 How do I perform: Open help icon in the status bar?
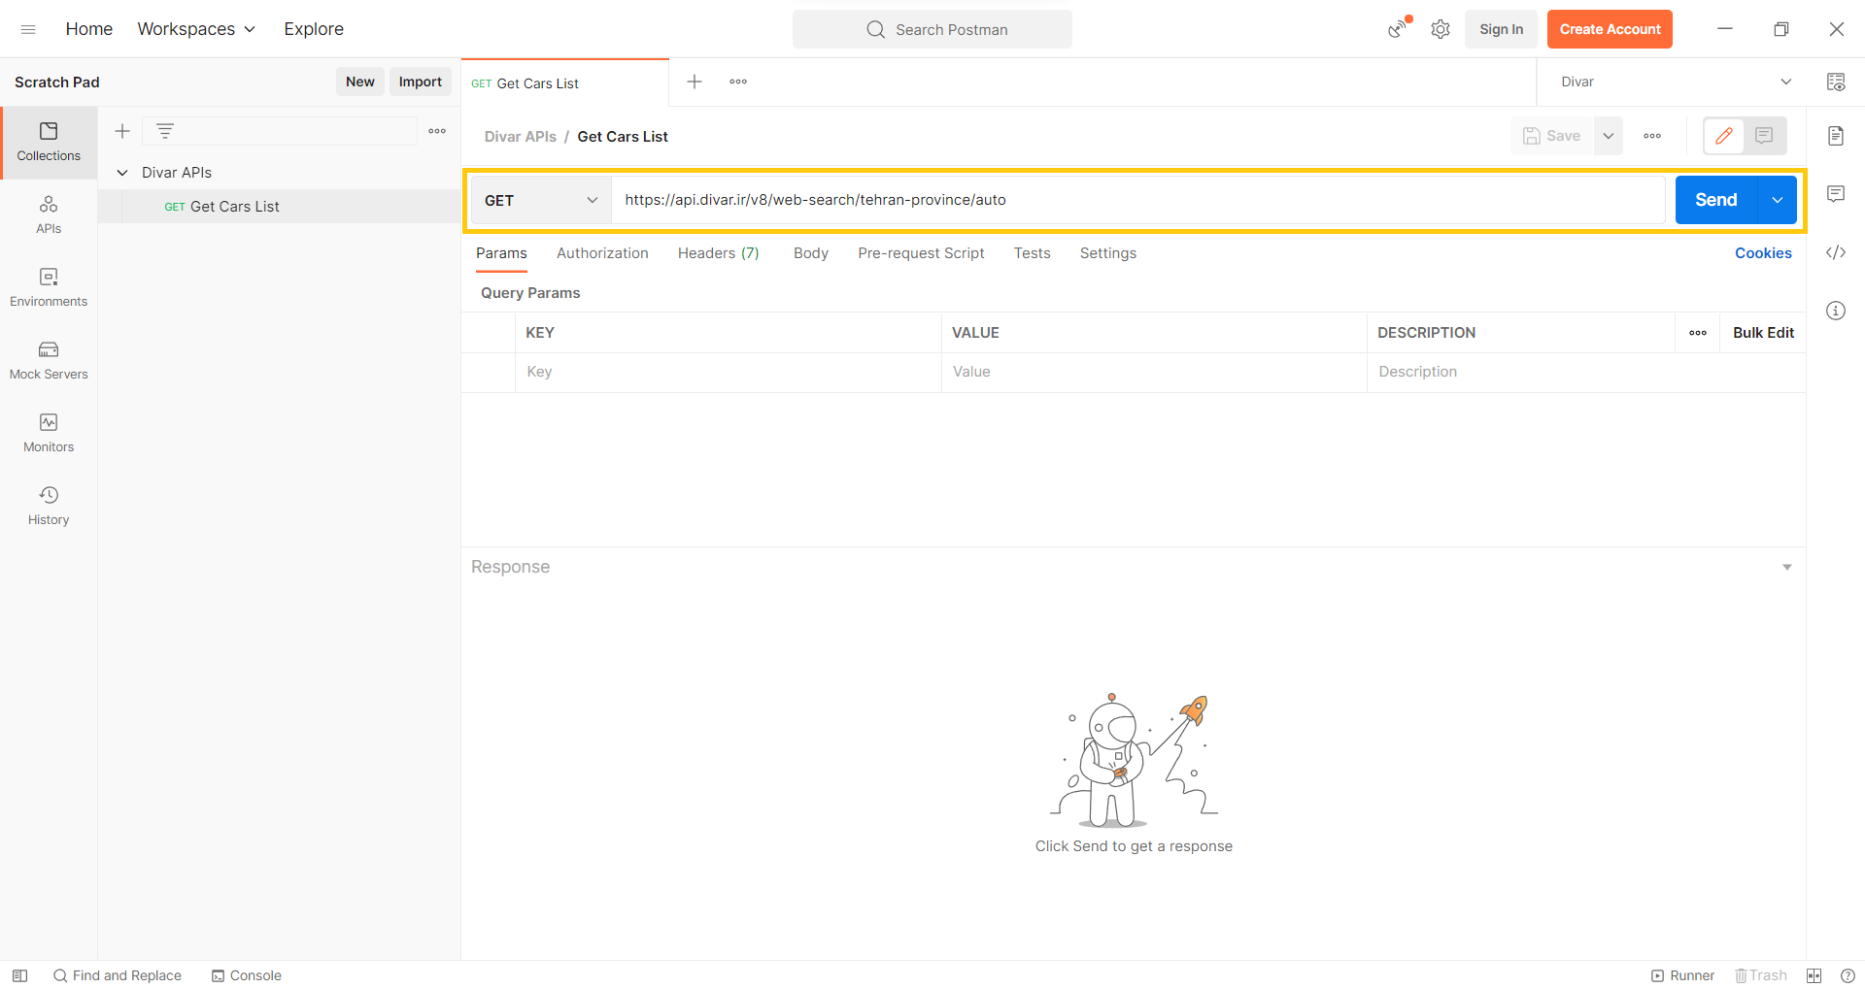[x=1848, y=975]
